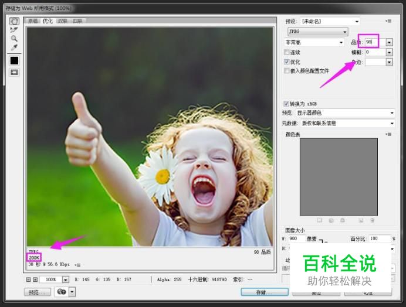This screenshot has height=307, width=406.
Task: Click the browser preview globe icon
Action: (62, 292)
